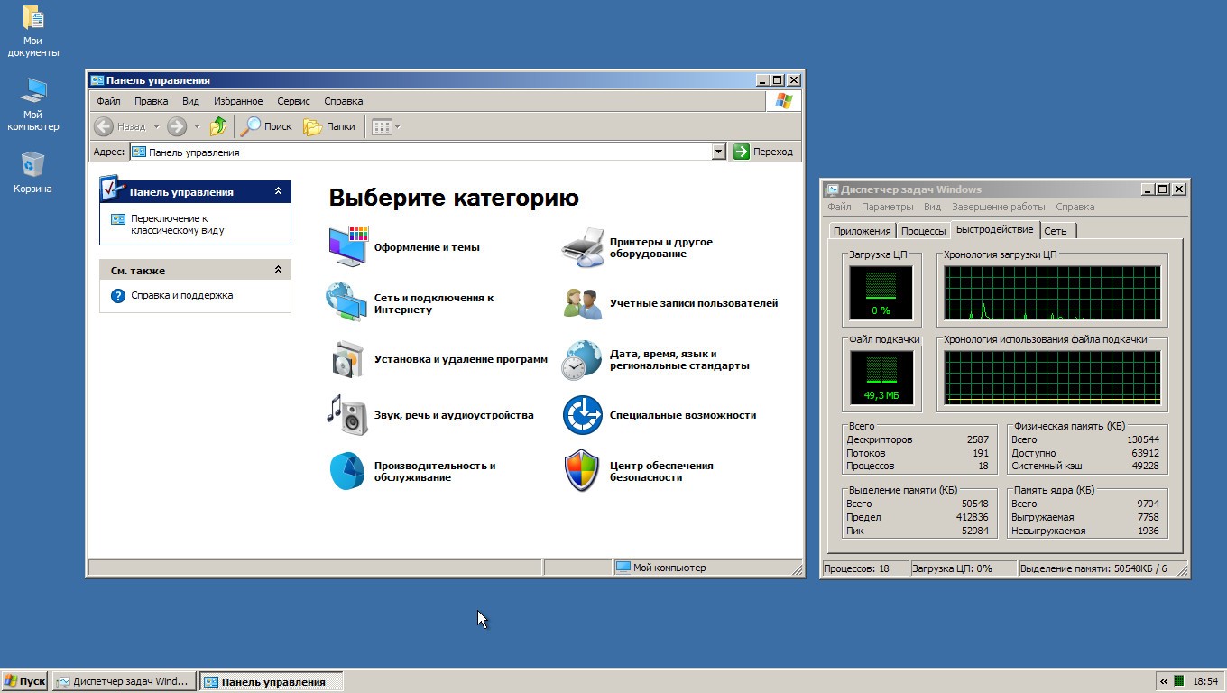Open the Network and Internet Connections icon
Viewport: 1227px width, 693px height.
pyautogui.click(x=346, y=302)
